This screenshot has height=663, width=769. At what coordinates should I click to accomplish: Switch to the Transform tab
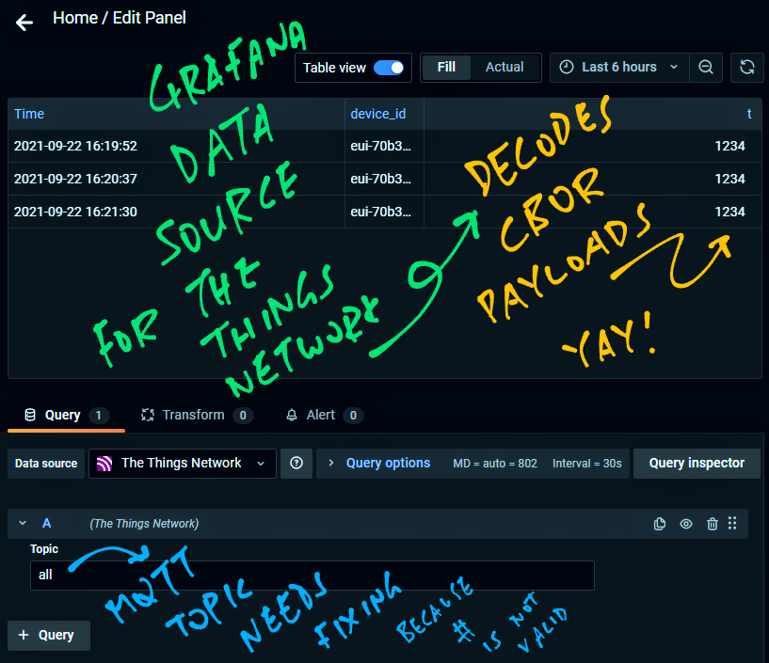tap(193, 415)
